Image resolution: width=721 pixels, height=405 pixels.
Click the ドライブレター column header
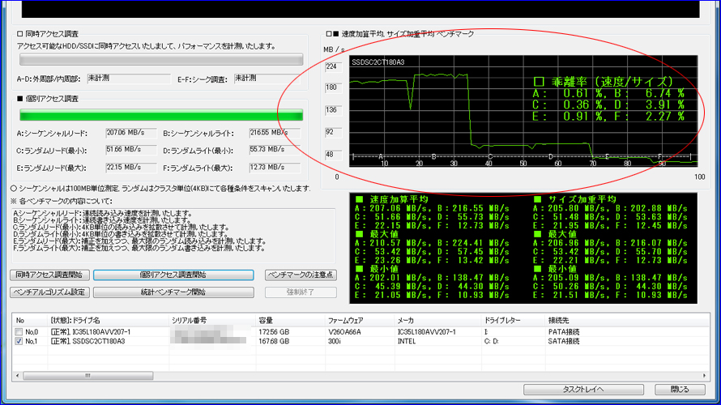tap(513, 321)
